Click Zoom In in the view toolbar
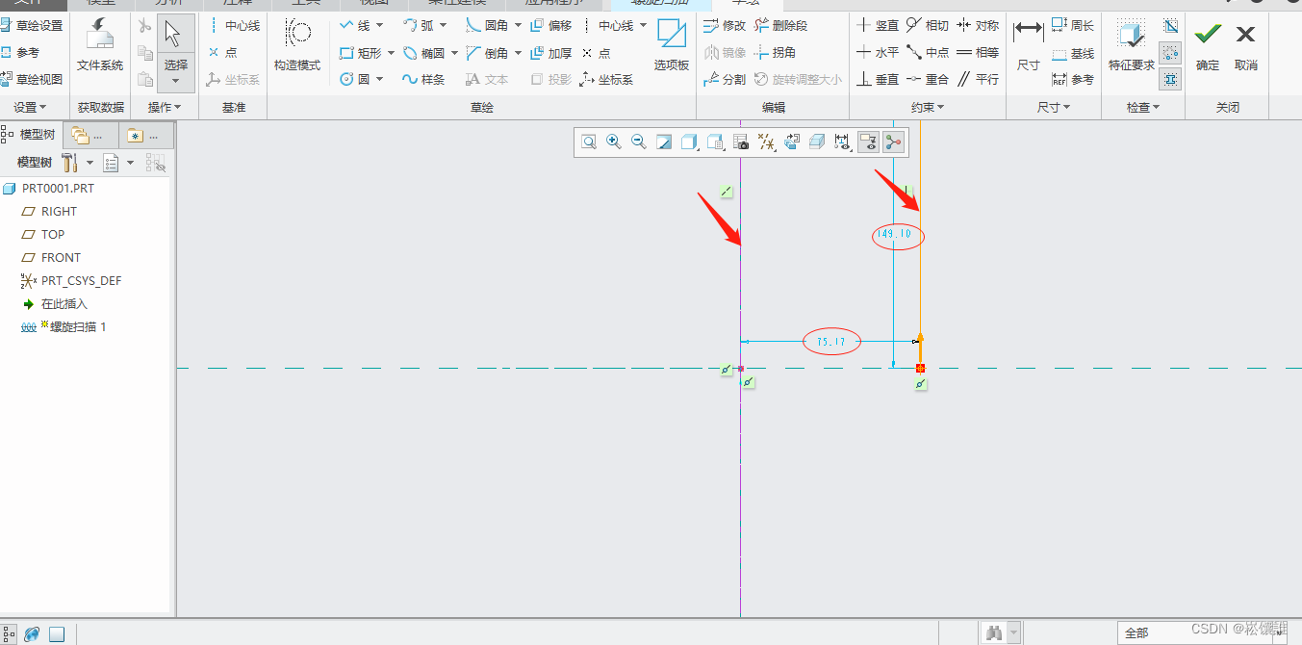The width and height of the screenshot is (1302, 645). [x=613, y=142]
